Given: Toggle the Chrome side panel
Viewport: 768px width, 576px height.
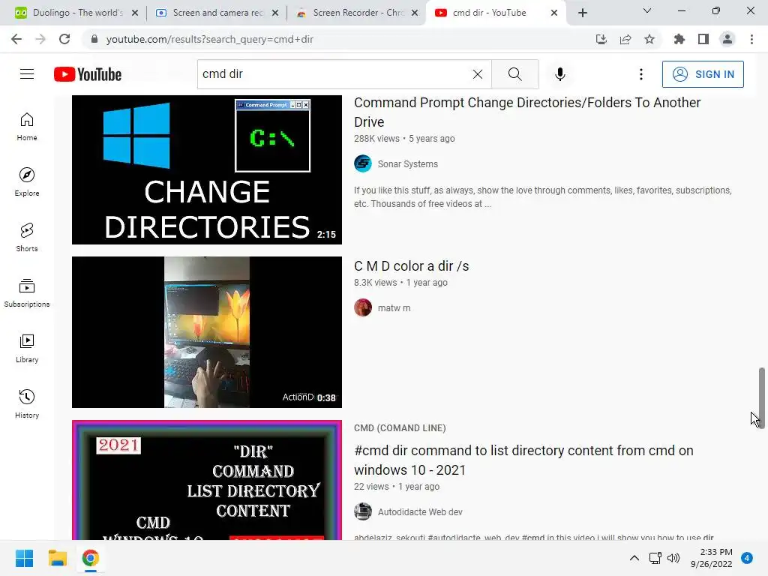Looking at the screenshot, I should (703, 39).
